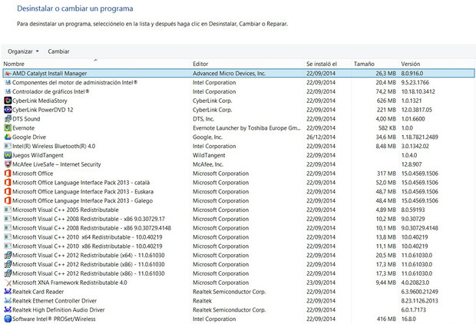This screenshot has height=324, width=476.
Task: Click the Software Intel PROSet/Wireless icon
Action: (x=8, y=319)
